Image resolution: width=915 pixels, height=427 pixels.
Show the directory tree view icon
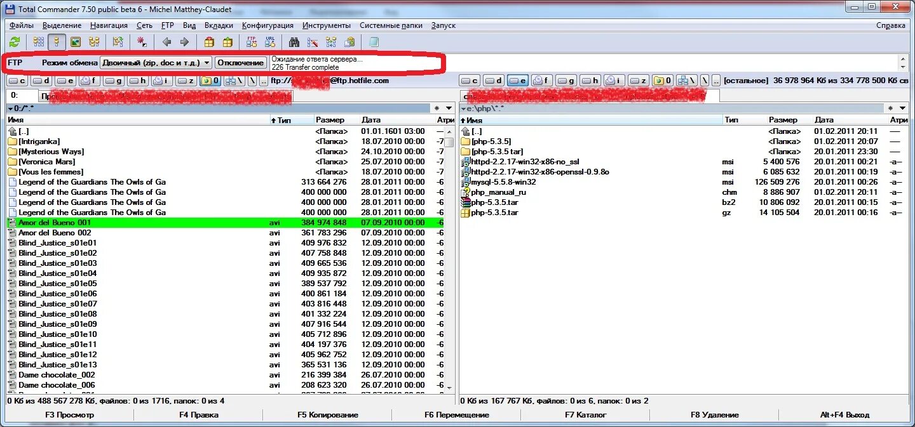point(94,42)
